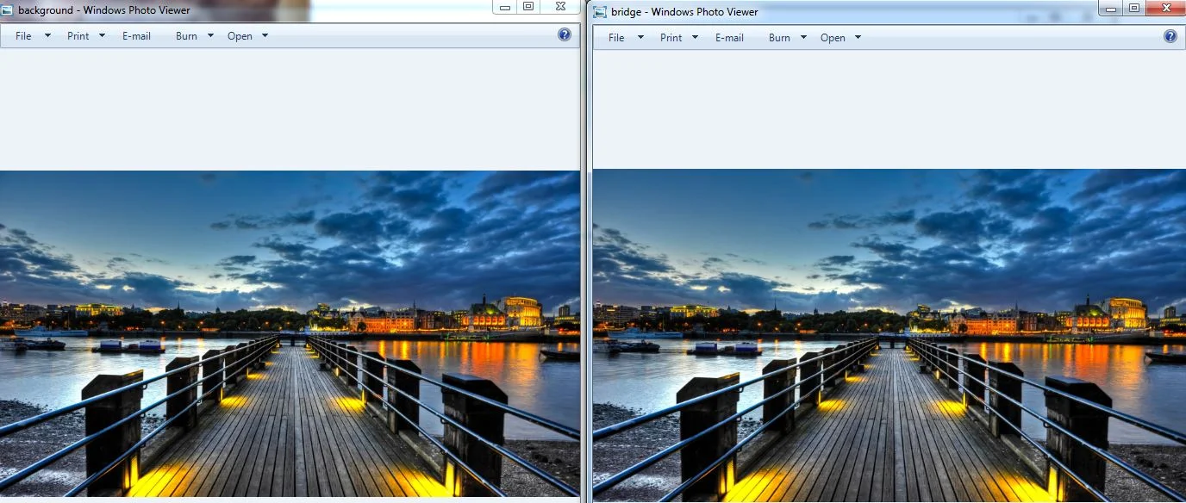Open Print menu in background window
Screen dimensions: 1186x503
coord(78,36)
